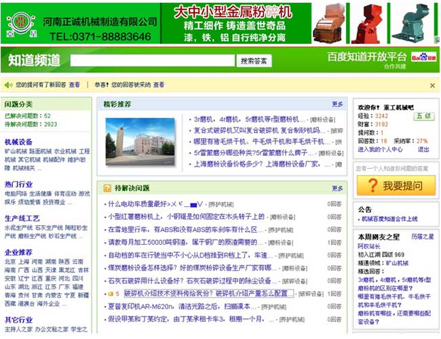Open 5r雷蒙磨分哪些种类 recommended article
The width and height of the screenshot is (441, 339).
(254, 153)
